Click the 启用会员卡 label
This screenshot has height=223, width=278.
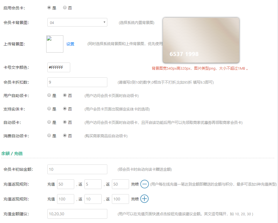[x=14, y=8]
